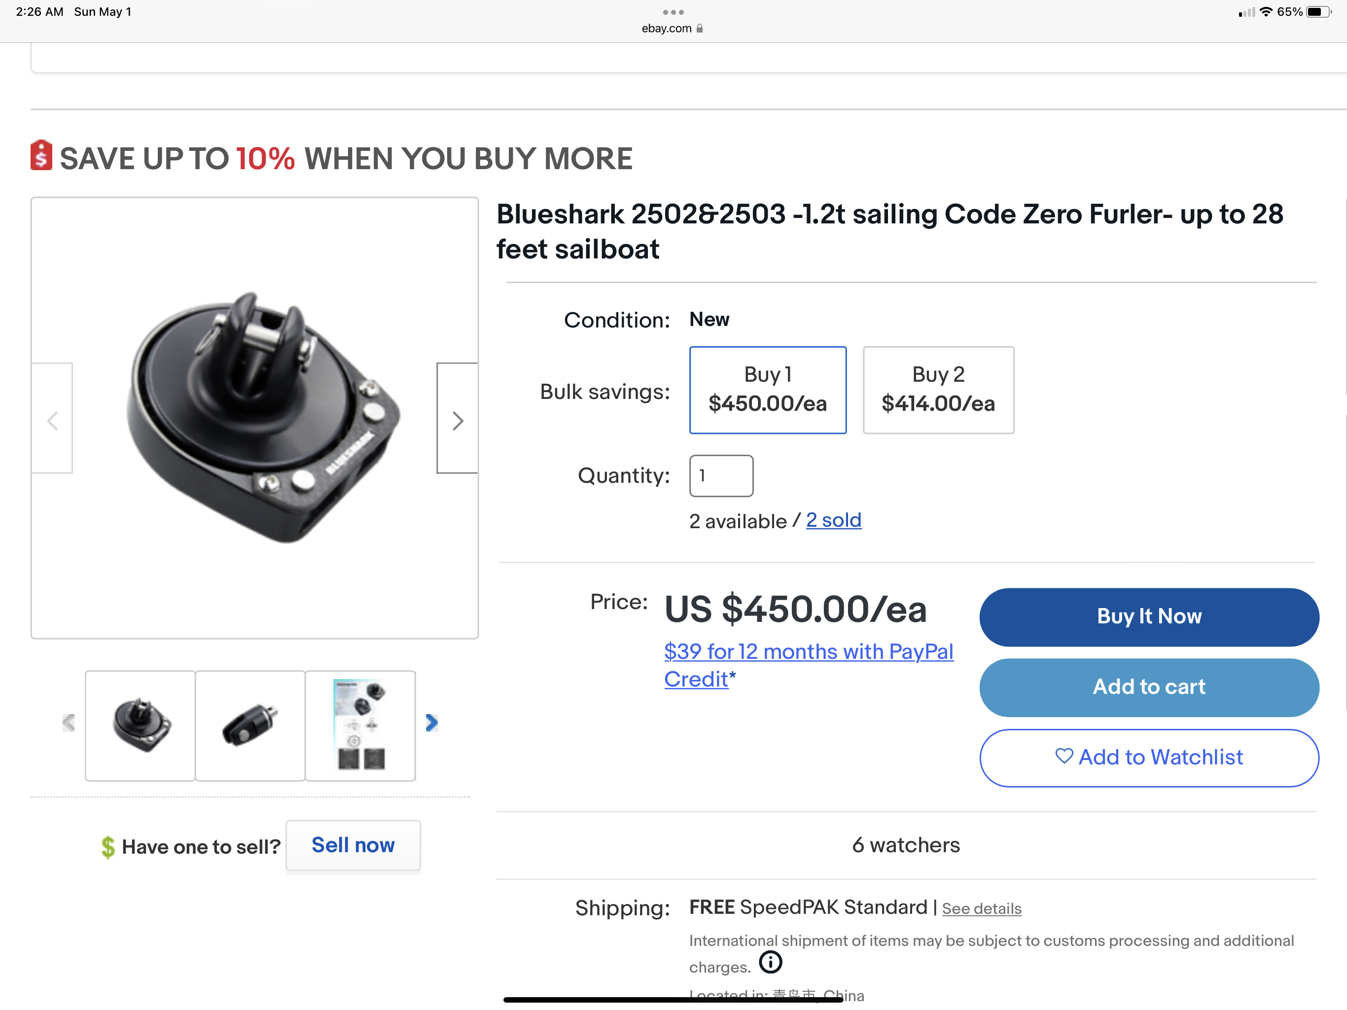Select the second black furler thumbnail
The image size is (1347, 1010).
point(250,725)
